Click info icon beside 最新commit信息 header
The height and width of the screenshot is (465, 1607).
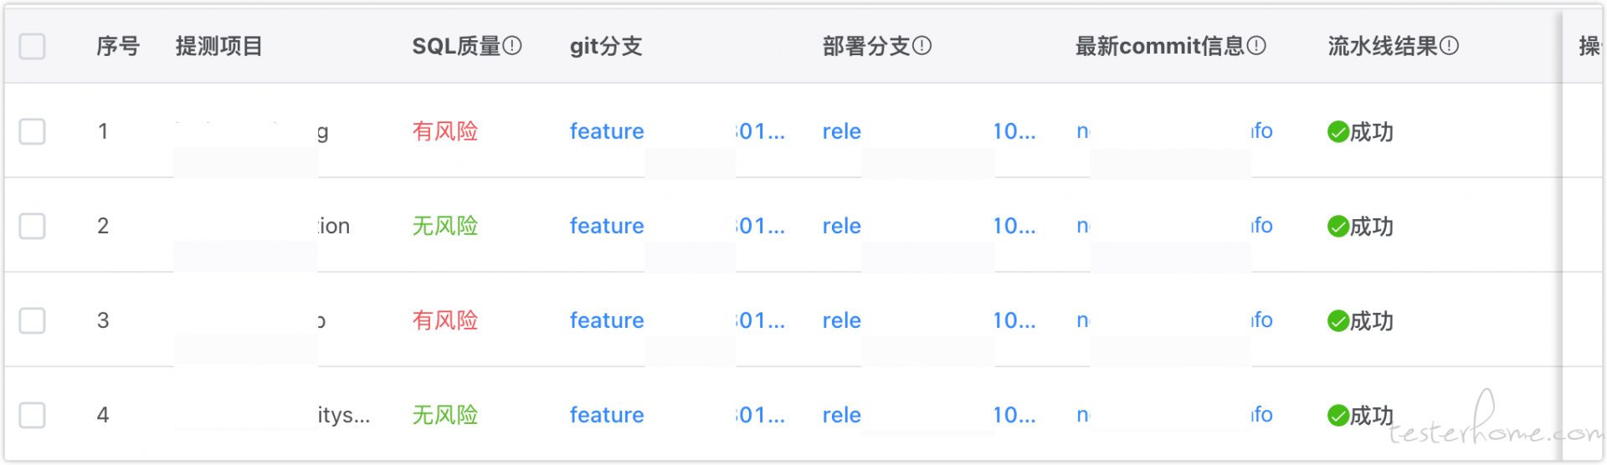point(1256,46)
